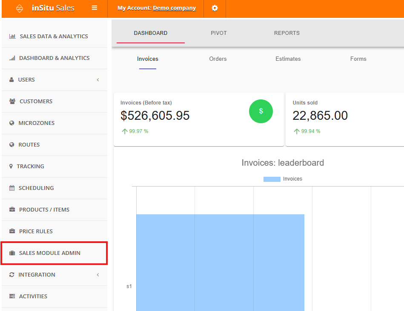This screenshot has width=404, height=311.
Task: Click the Price Rules briefcase icon
Action: [12, 231]
